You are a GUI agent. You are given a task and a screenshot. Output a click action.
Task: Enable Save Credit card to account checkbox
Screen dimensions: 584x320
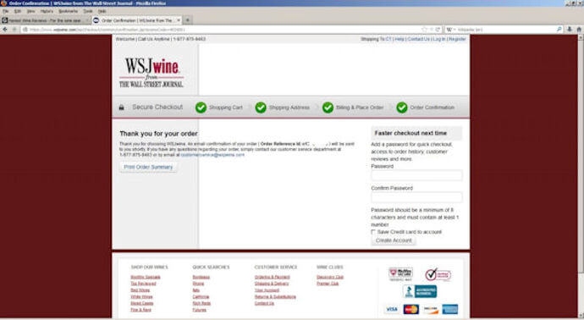(373, 232)
